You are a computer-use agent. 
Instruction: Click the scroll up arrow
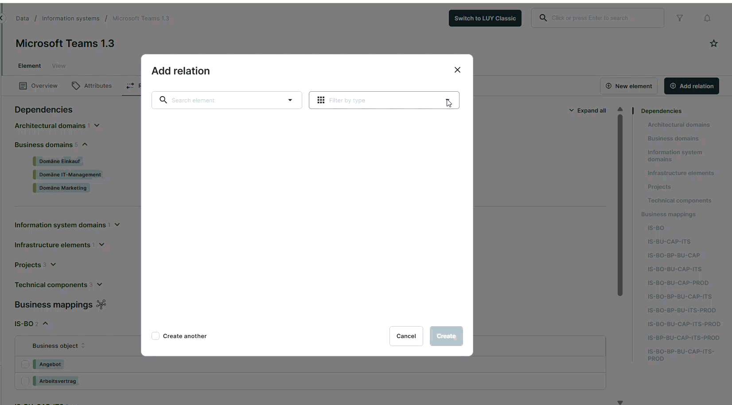(x=620, y=109)
